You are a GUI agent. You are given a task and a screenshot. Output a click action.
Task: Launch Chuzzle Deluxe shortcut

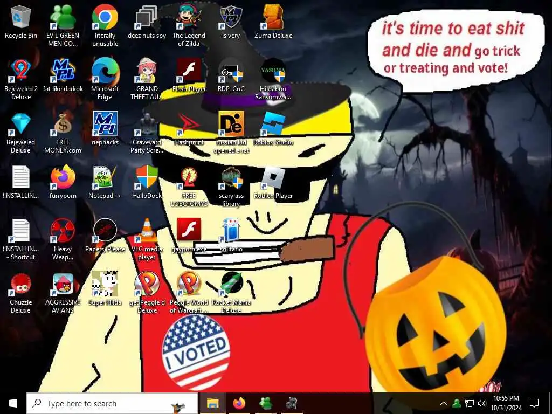21,293
